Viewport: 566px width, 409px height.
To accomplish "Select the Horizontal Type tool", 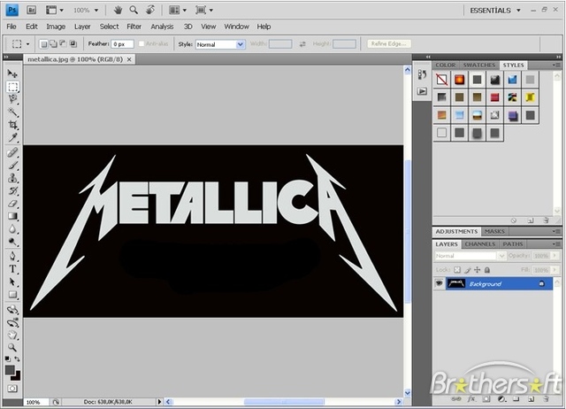I will [12, 269].
